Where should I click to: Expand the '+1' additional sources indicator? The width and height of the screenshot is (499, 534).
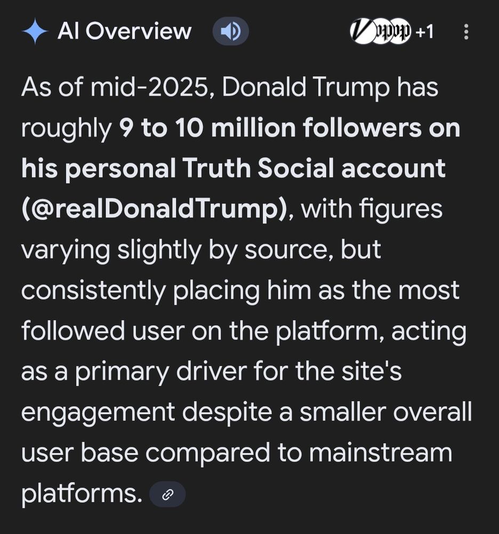point(425,32)
